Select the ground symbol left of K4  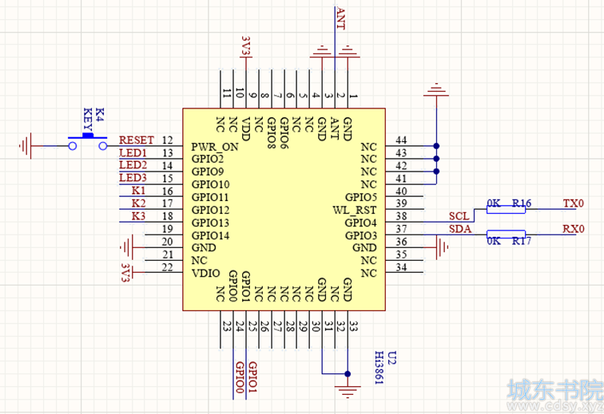point(26,146)
